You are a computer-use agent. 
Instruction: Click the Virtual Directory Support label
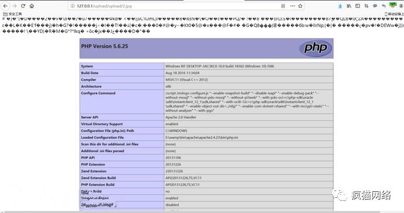point(102,124)
